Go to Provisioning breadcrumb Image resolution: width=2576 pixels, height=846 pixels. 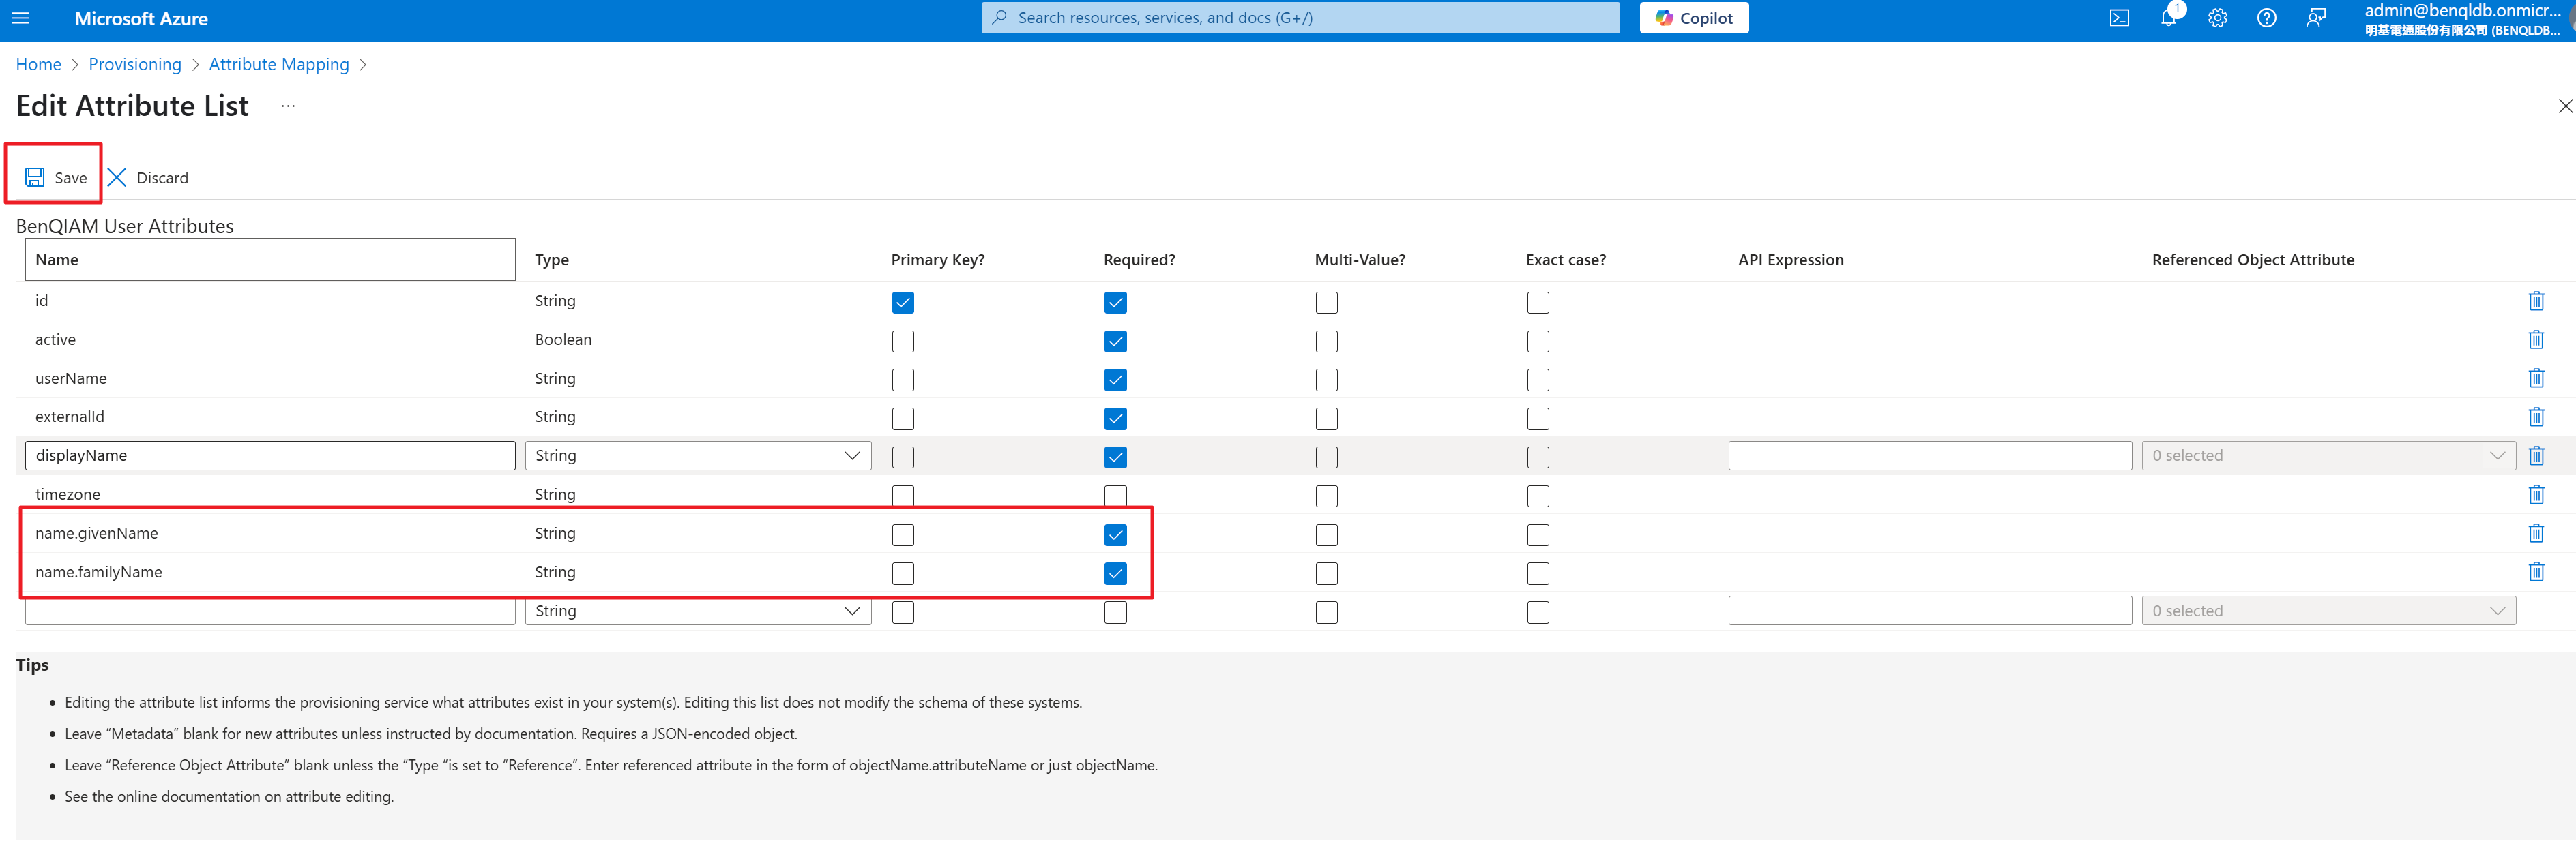point(135,64)
